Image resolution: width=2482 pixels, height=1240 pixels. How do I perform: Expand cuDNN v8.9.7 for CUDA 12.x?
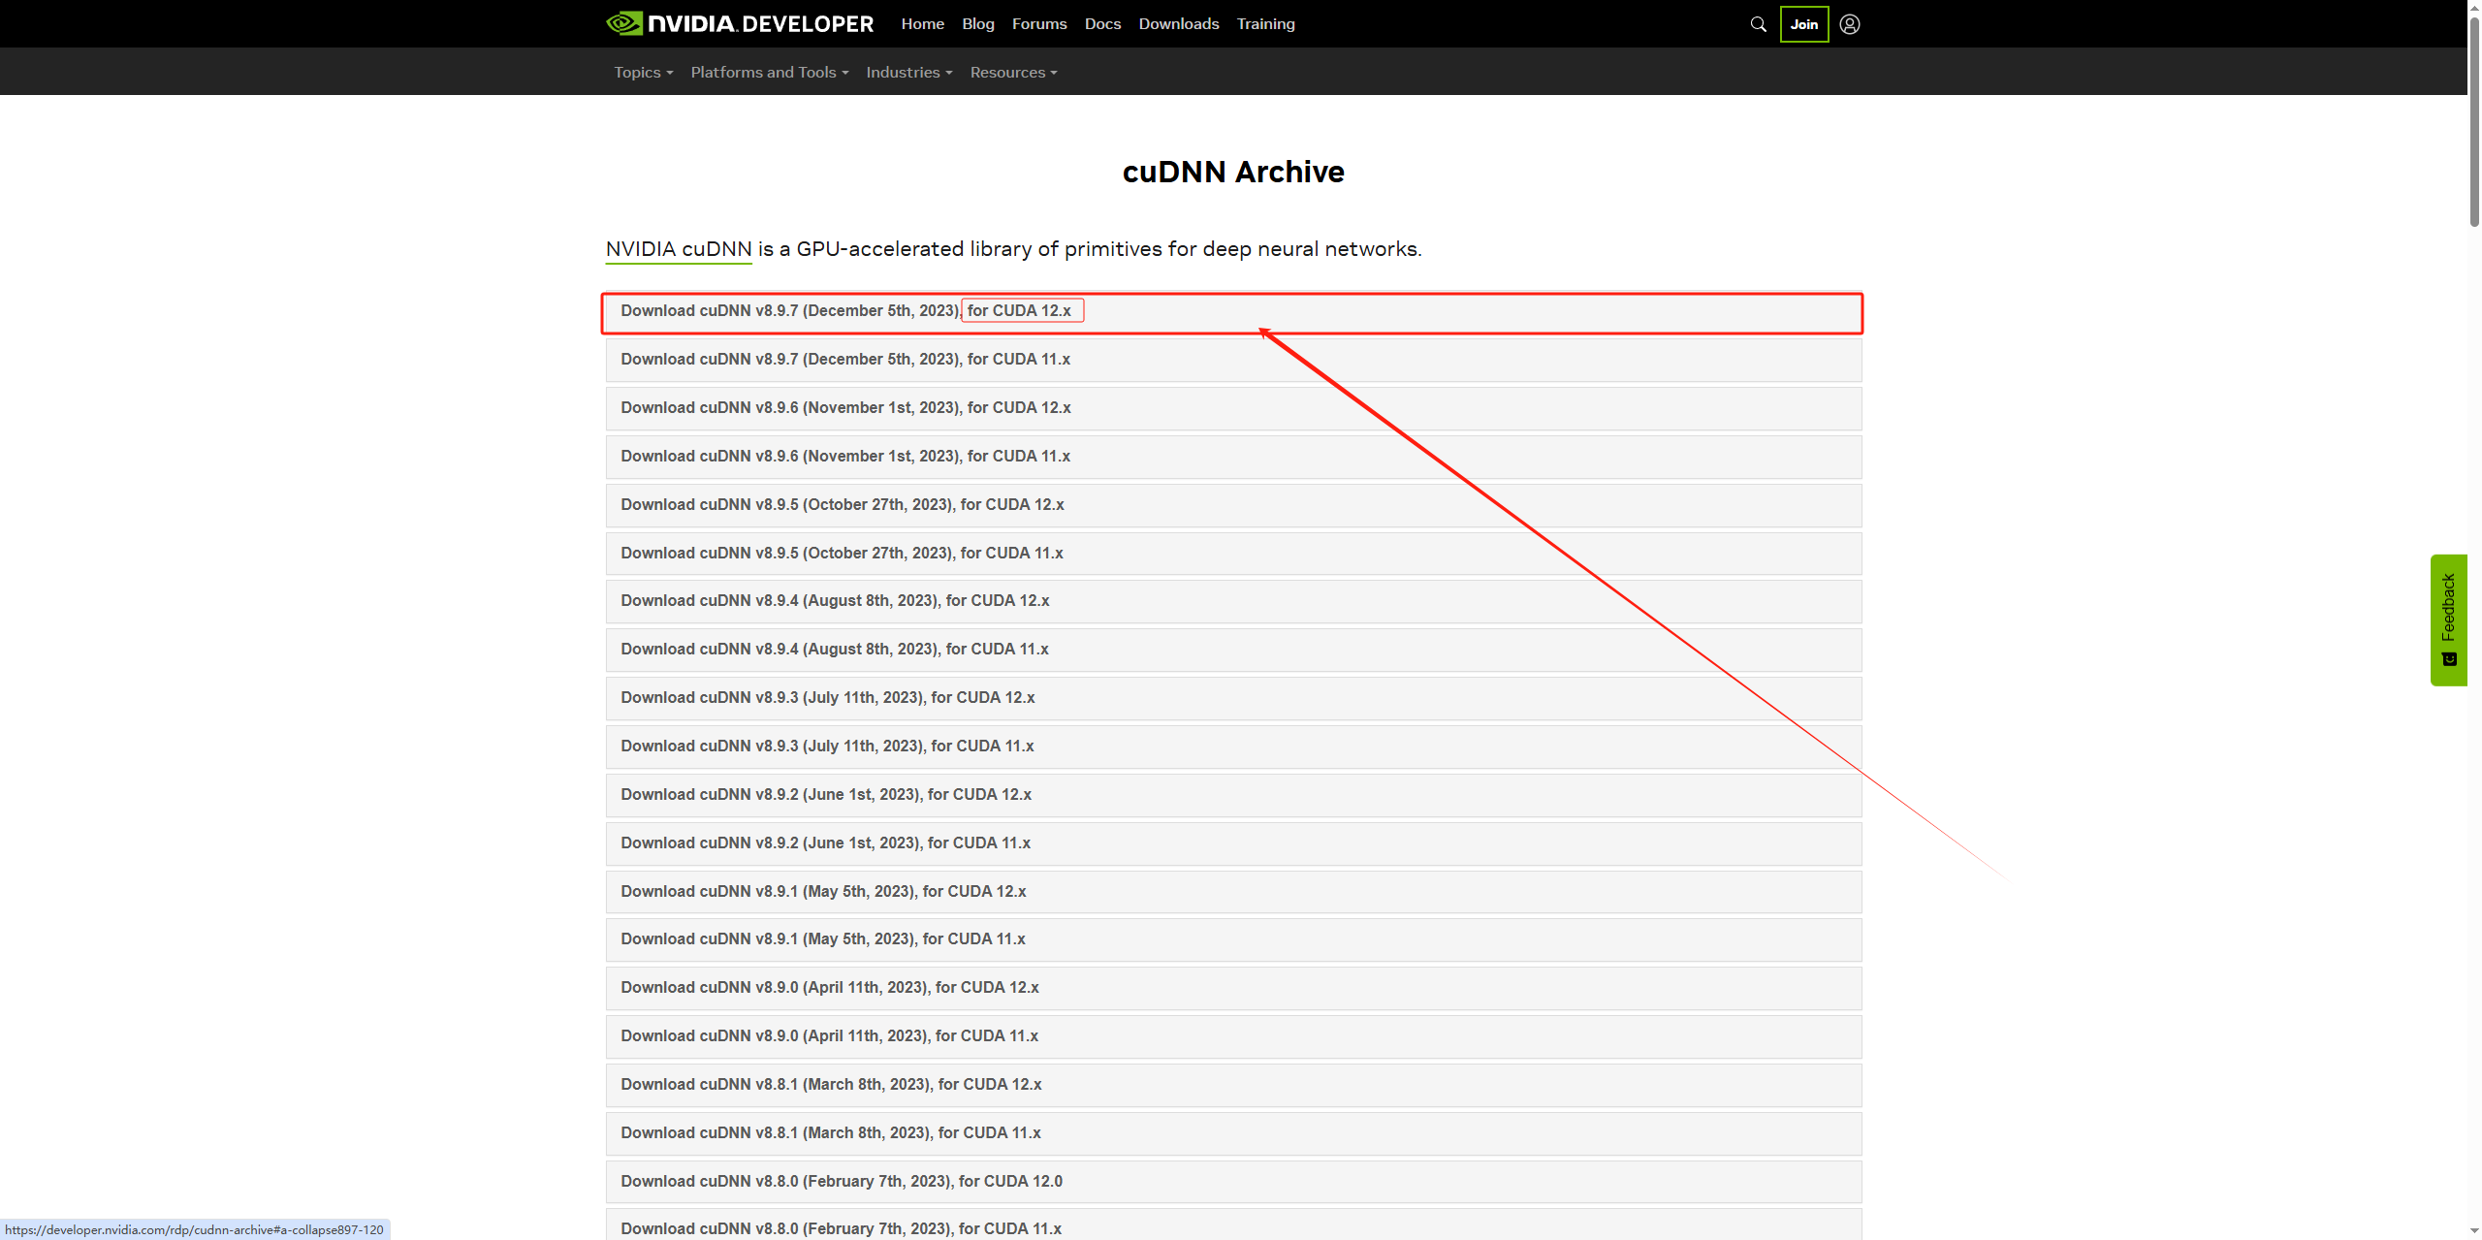click(1233, 311)
